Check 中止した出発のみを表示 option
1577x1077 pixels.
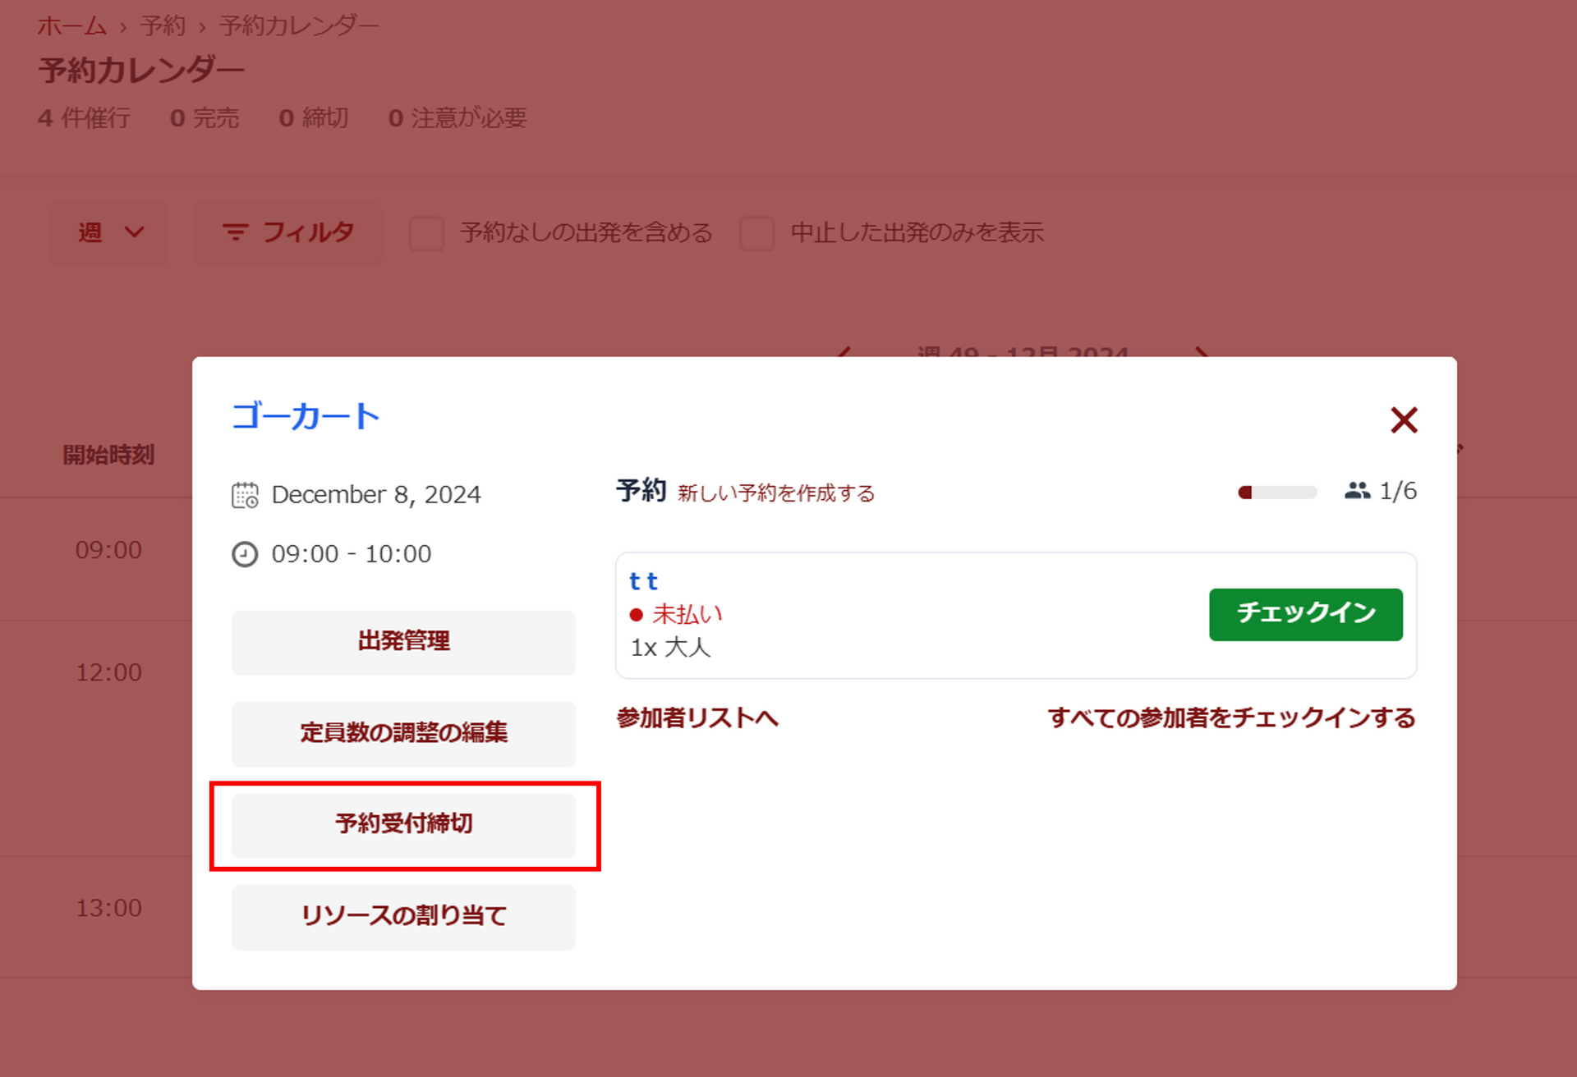[756, 233]
